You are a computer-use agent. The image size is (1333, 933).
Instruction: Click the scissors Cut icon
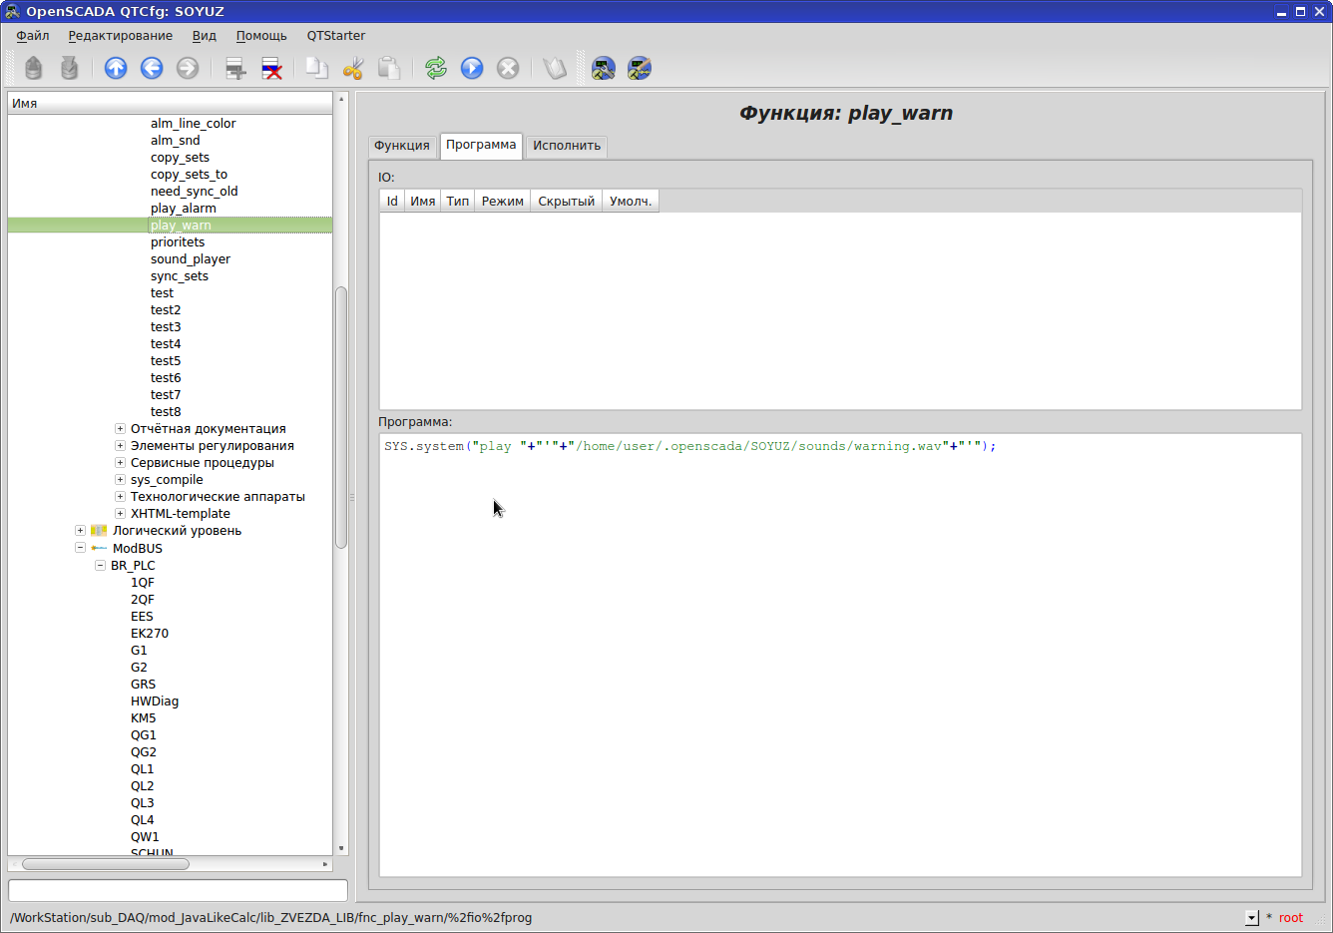click(x=353, y=68)
